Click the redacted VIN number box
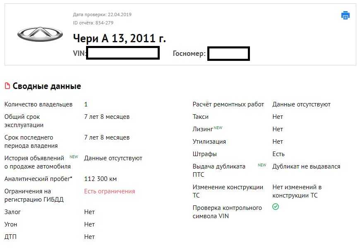The image size is (360, 248). click(x=123, y=53)
